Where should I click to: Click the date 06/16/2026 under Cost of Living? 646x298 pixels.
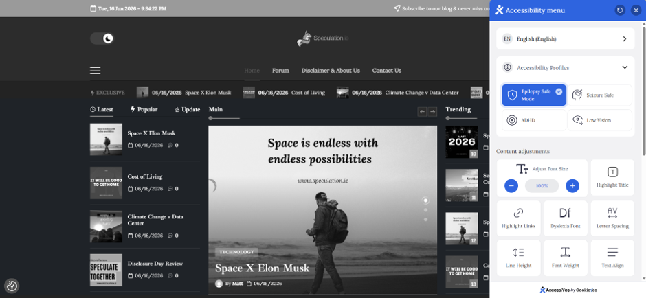coord(148,189)
